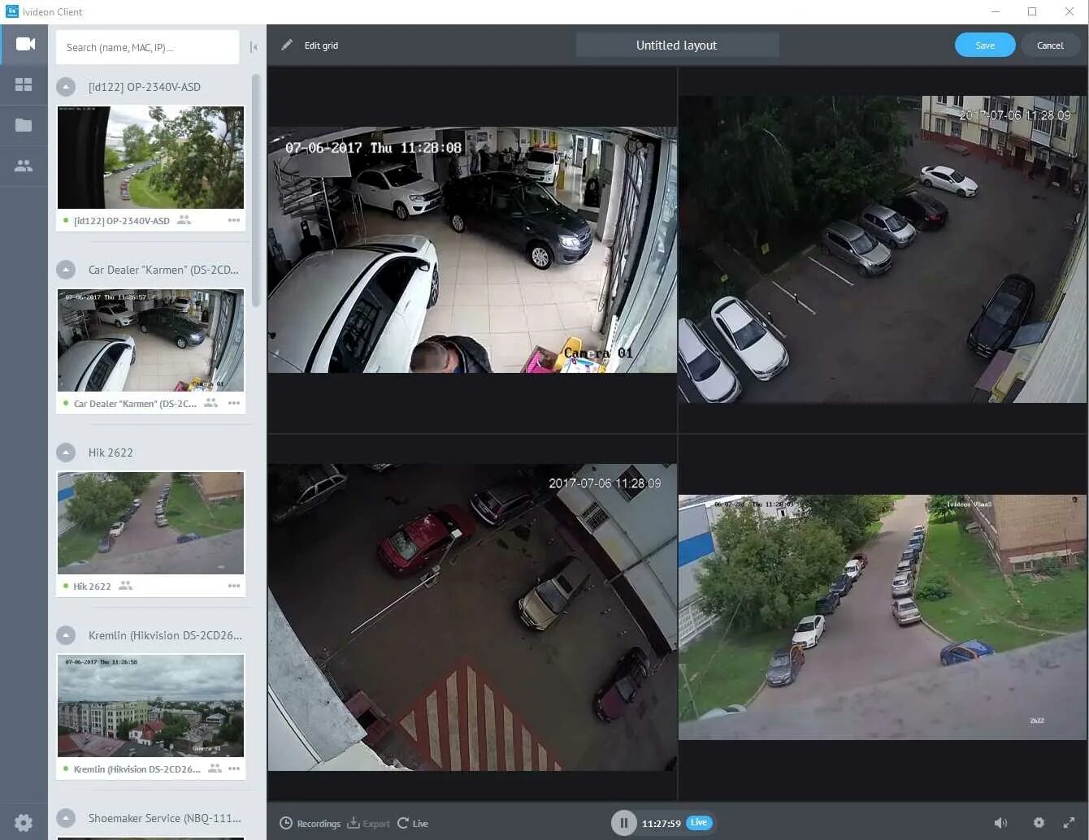The width and height of the screenshot is (1089, 840).
Task: Open the users section in sidebar
Action: [24, 166]
